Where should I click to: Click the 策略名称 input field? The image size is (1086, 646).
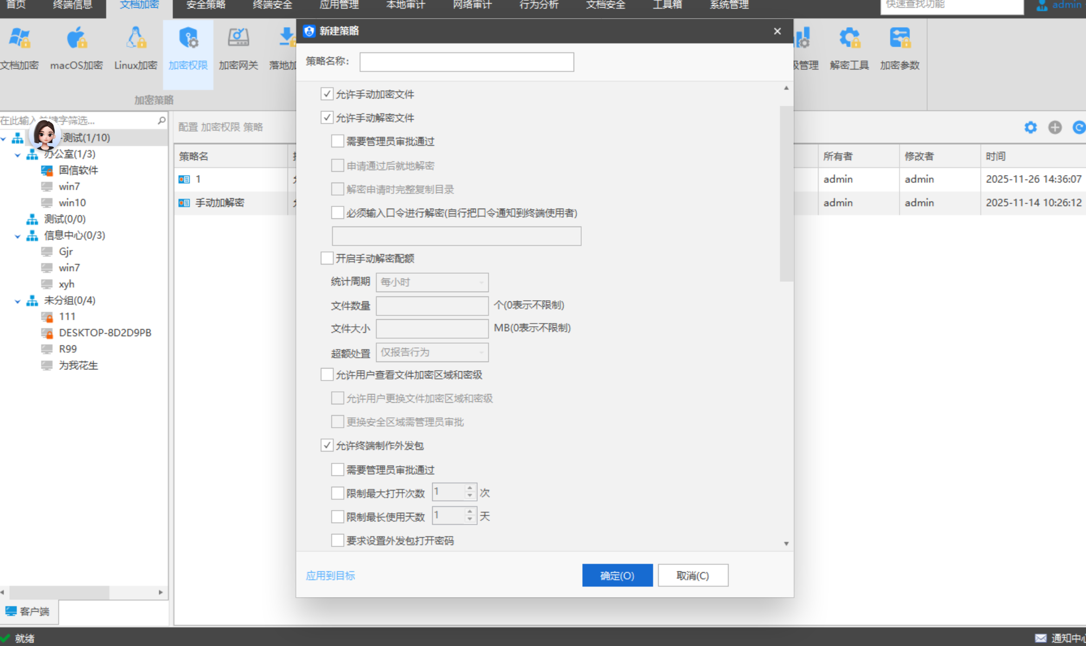(466, 62)
